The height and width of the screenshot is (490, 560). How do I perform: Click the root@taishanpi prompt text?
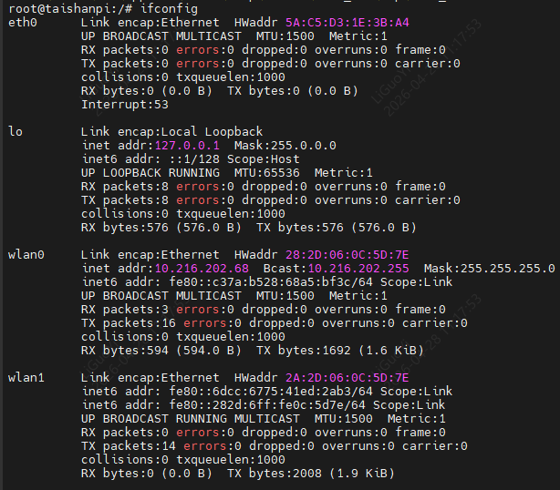coord(51,7)
